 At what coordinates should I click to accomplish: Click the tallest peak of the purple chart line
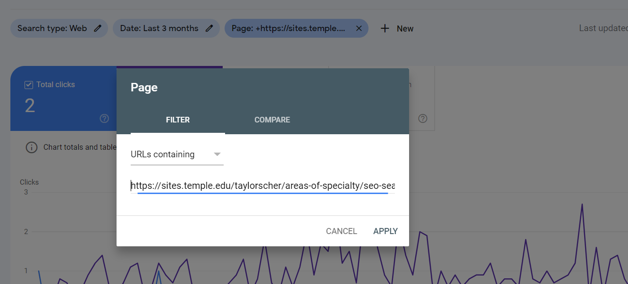click(582, 204)
